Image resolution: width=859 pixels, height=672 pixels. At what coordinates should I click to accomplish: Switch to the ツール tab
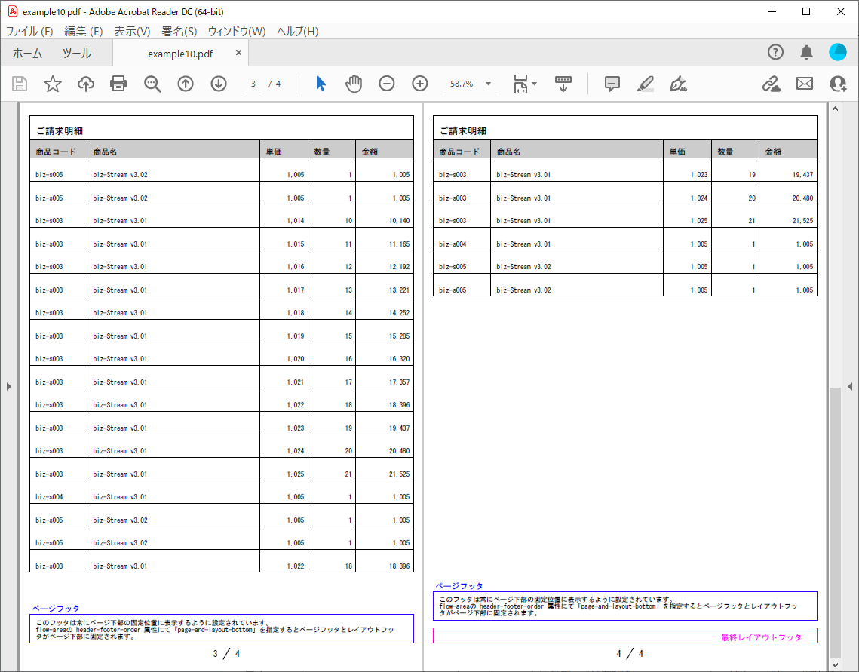(77, 53)
